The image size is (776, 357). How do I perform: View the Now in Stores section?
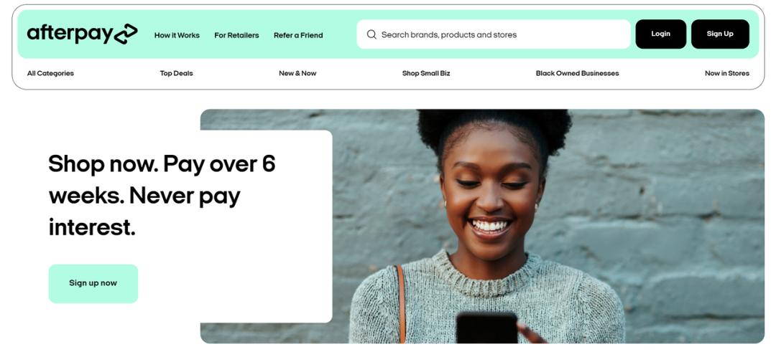727,73
